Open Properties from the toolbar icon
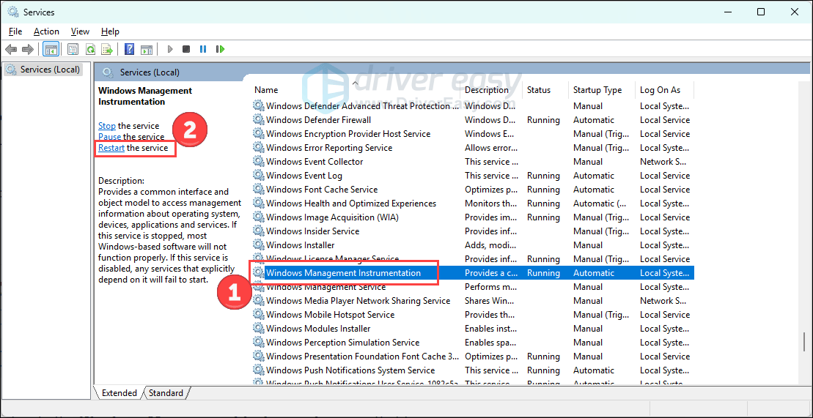This screenshot has width=813, height=418. pos(73,49)
